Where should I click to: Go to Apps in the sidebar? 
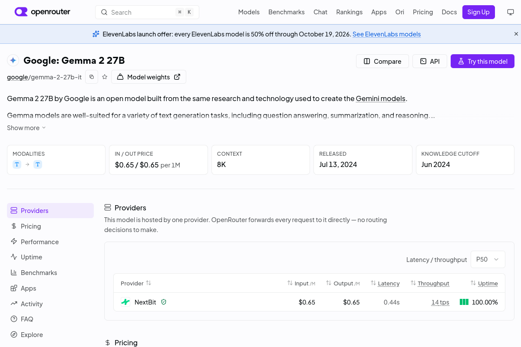click(50, 288)
